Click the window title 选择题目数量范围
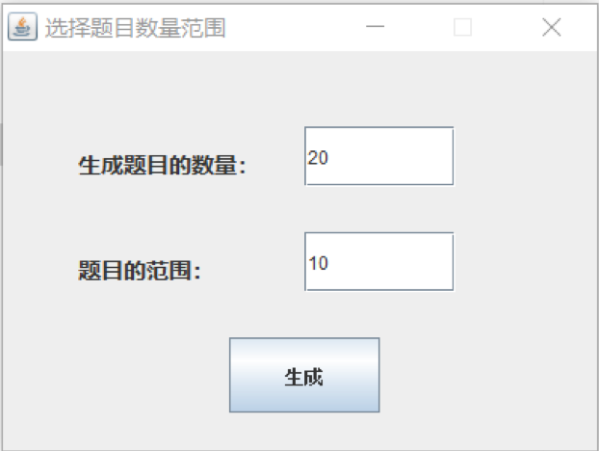Screen dimensions: 599x451 (x=135, y=28)
